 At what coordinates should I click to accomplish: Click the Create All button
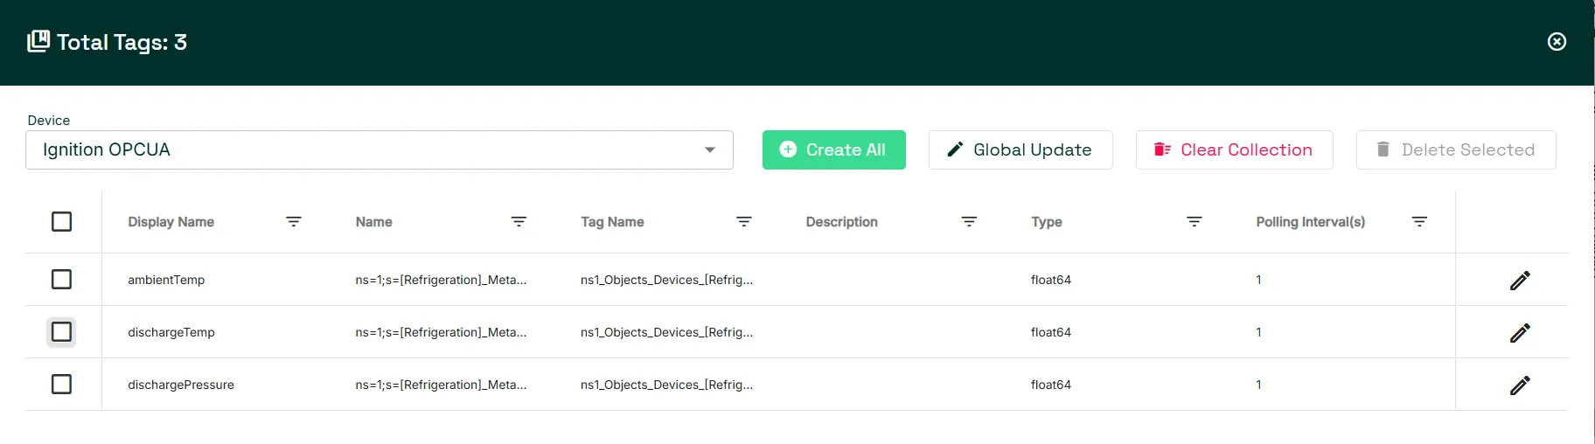[833, 149]
